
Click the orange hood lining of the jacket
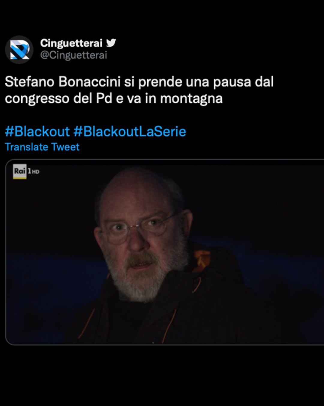point(201,260)
